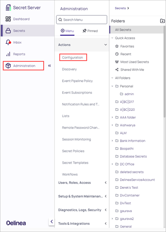
Task: Expand the Users, Roles, Access section
Action: 106,183
